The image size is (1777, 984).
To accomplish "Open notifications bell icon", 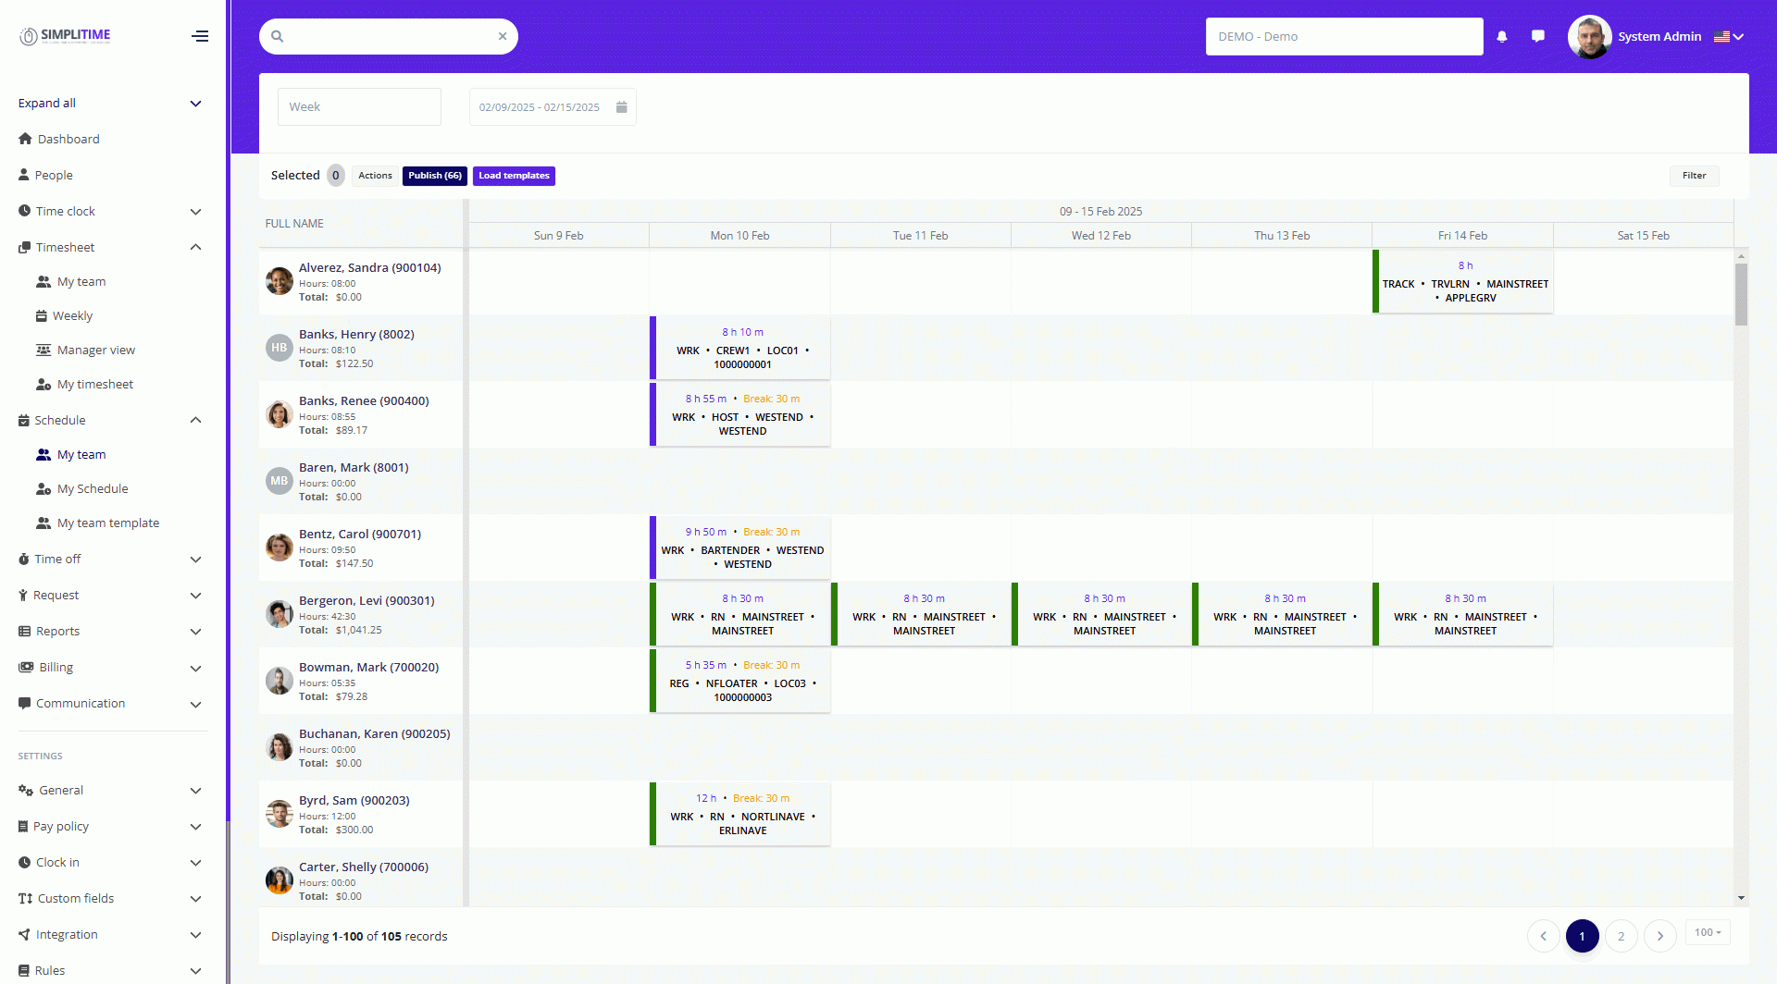I will pos(1502,36).
